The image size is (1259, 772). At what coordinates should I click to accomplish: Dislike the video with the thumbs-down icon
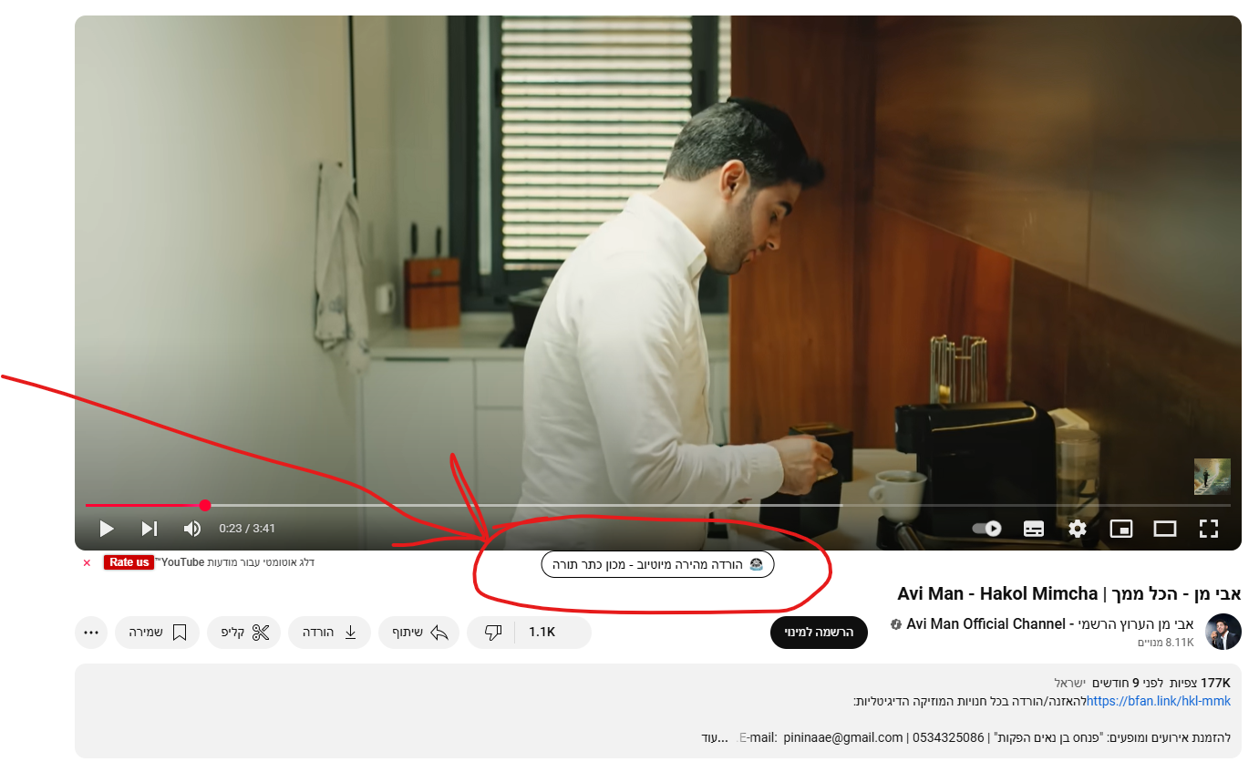click(492, 633)
